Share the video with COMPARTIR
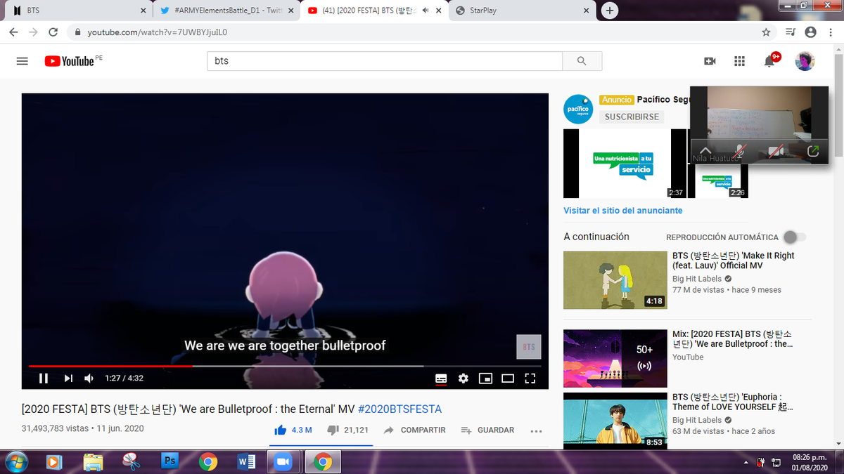 coord(415,430)
